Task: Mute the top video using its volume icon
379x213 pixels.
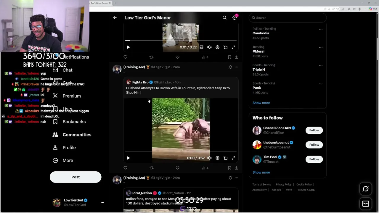Action: (209, 47)
